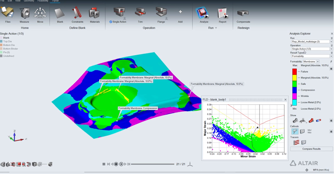
Task: Collapse the Operation section chevrons
Action: (331, 45)
